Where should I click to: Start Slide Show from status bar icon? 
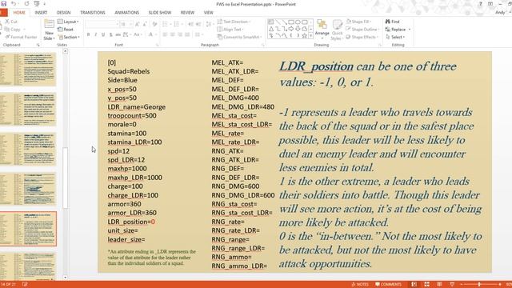pos(452,285)
